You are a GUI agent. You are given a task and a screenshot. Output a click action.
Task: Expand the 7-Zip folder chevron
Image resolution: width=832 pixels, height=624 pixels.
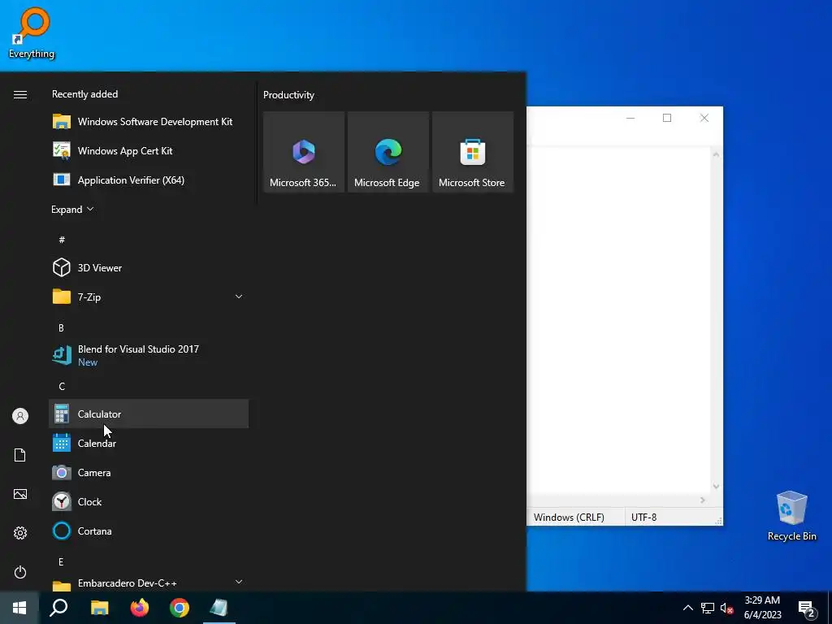[239, 297]
